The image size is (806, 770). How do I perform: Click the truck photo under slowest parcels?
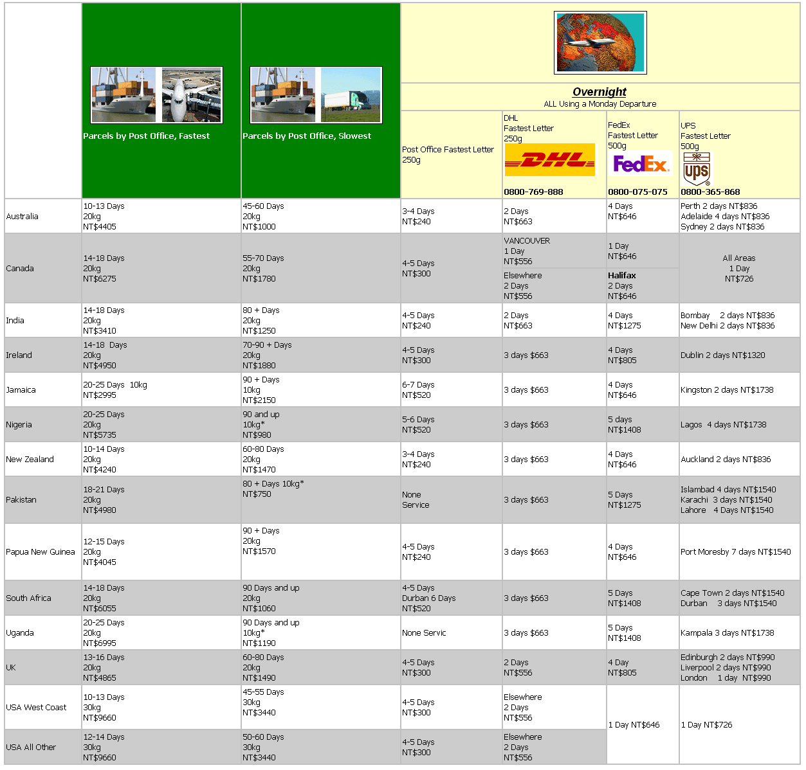tap(351, 95)
